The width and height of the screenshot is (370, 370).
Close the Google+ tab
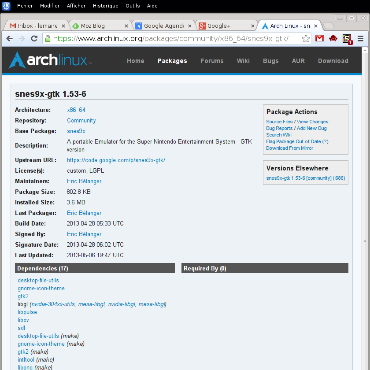252,26
